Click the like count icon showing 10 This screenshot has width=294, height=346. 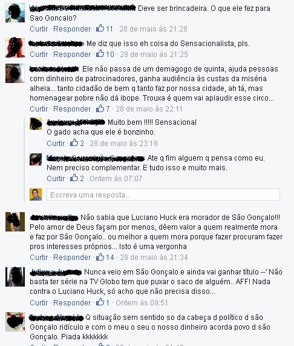pyautogui.click(x=100, y=53)
